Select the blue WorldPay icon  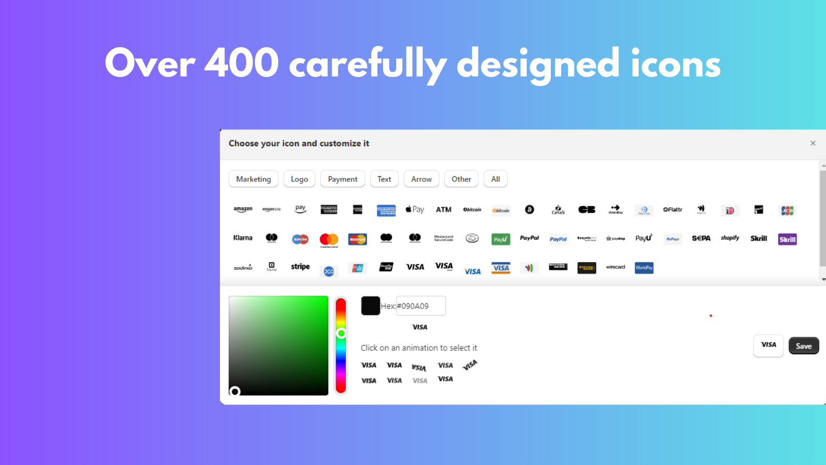tap(643, 268)
